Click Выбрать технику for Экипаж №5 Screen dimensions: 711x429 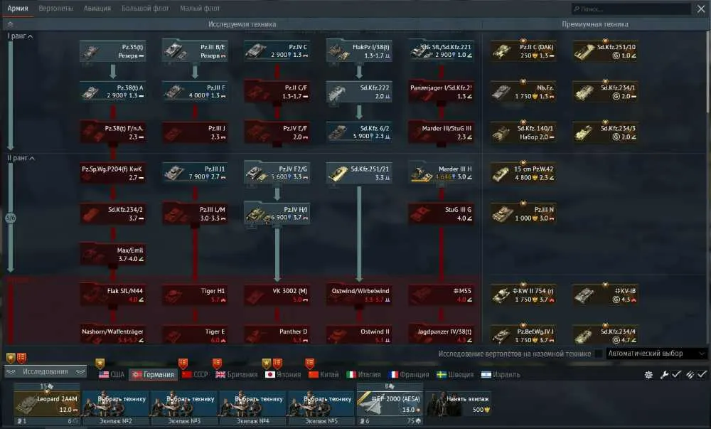pos(321,403)
